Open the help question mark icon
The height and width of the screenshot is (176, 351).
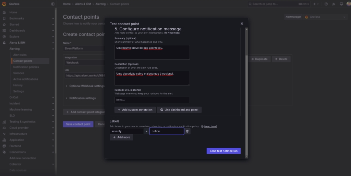click(x=326, y=4)
